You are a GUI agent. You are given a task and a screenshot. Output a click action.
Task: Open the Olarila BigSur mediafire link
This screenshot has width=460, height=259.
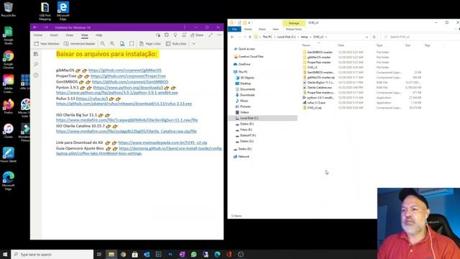[127, 120]
